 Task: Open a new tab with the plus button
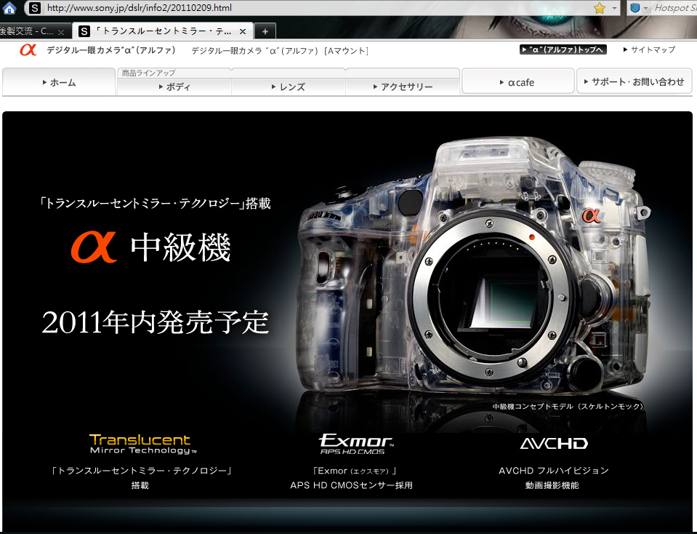(265, 31)
